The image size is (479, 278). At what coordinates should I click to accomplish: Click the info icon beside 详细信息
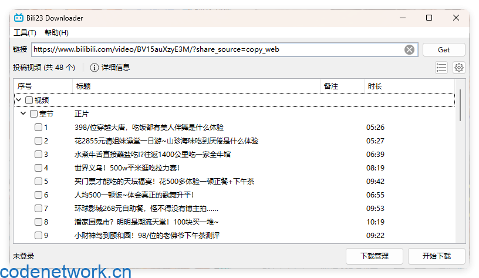94,68
